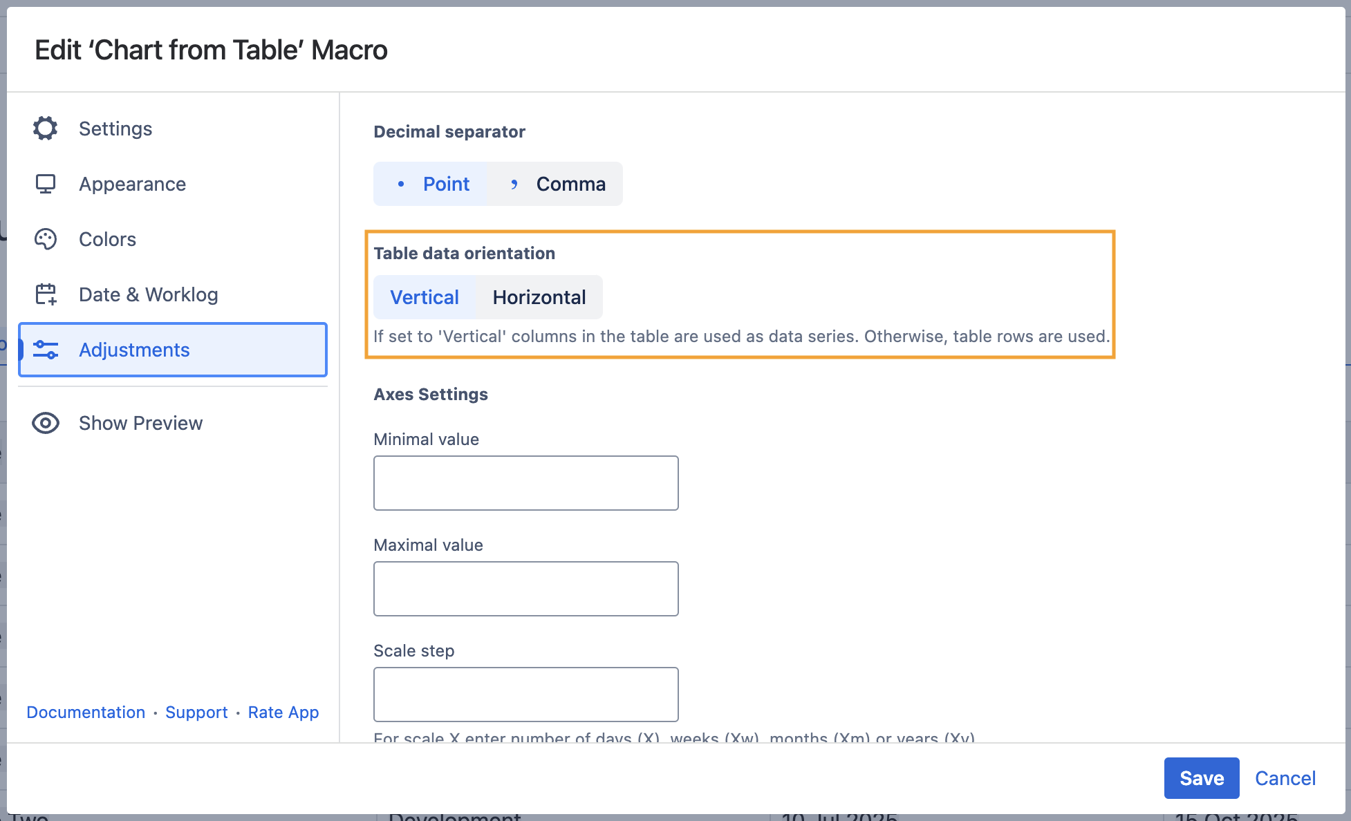Set table data orientation to Vertical

click(424, 297)
